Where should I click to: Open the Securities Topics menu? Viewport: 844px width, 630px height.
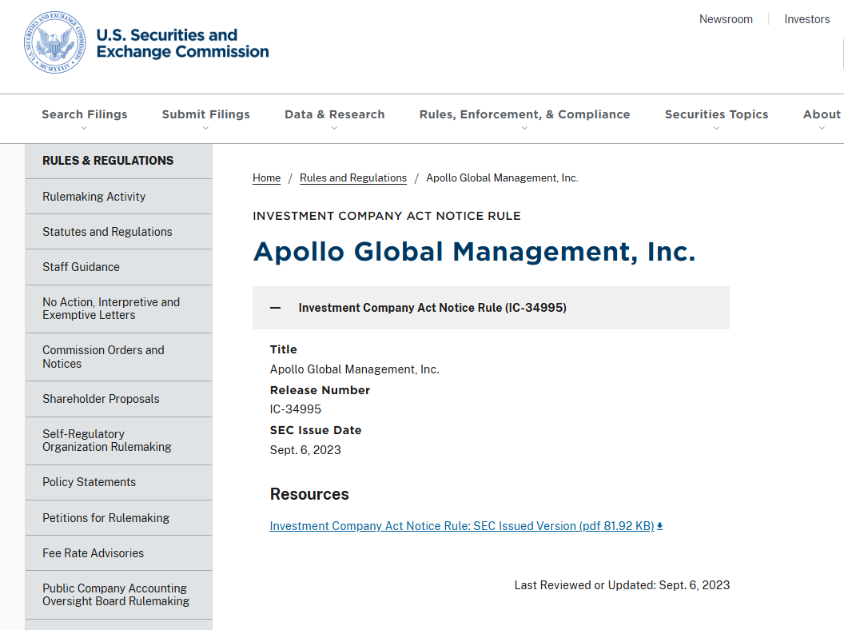click(716, 115)
